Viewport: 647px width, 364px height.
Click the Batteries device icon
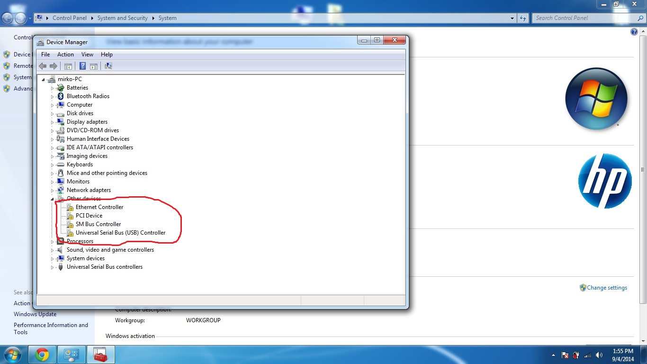pyautogui.click(x=61, y=88)
